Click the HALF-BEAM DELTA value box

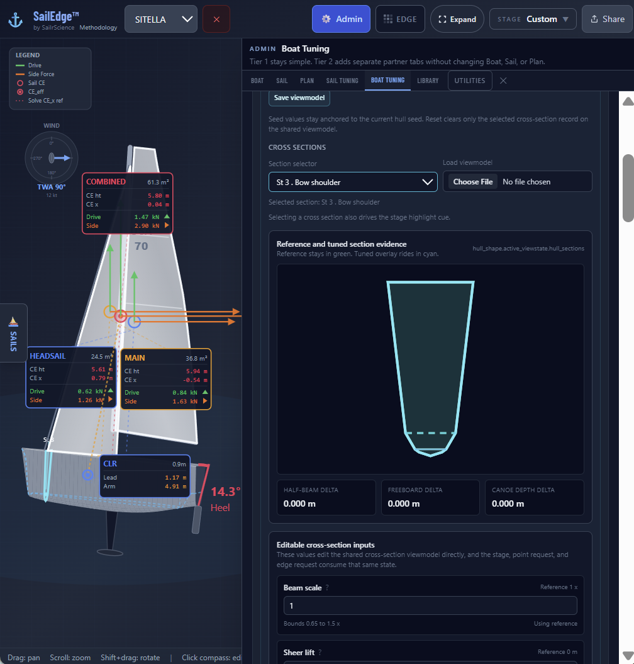tap(326, 498)
